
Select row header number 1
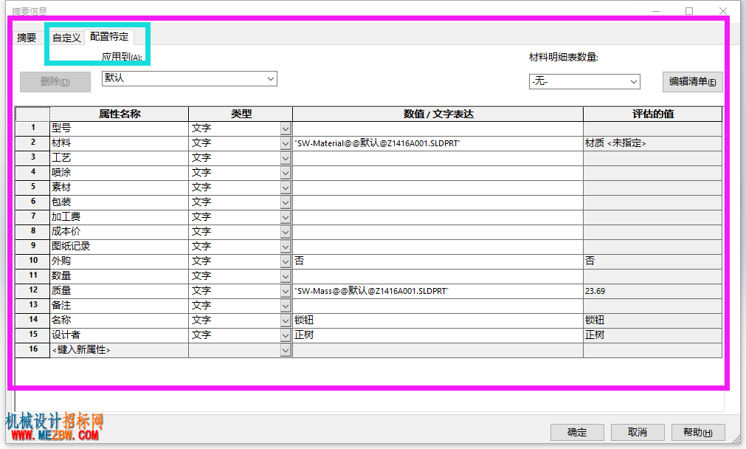[x=32, y=128]
